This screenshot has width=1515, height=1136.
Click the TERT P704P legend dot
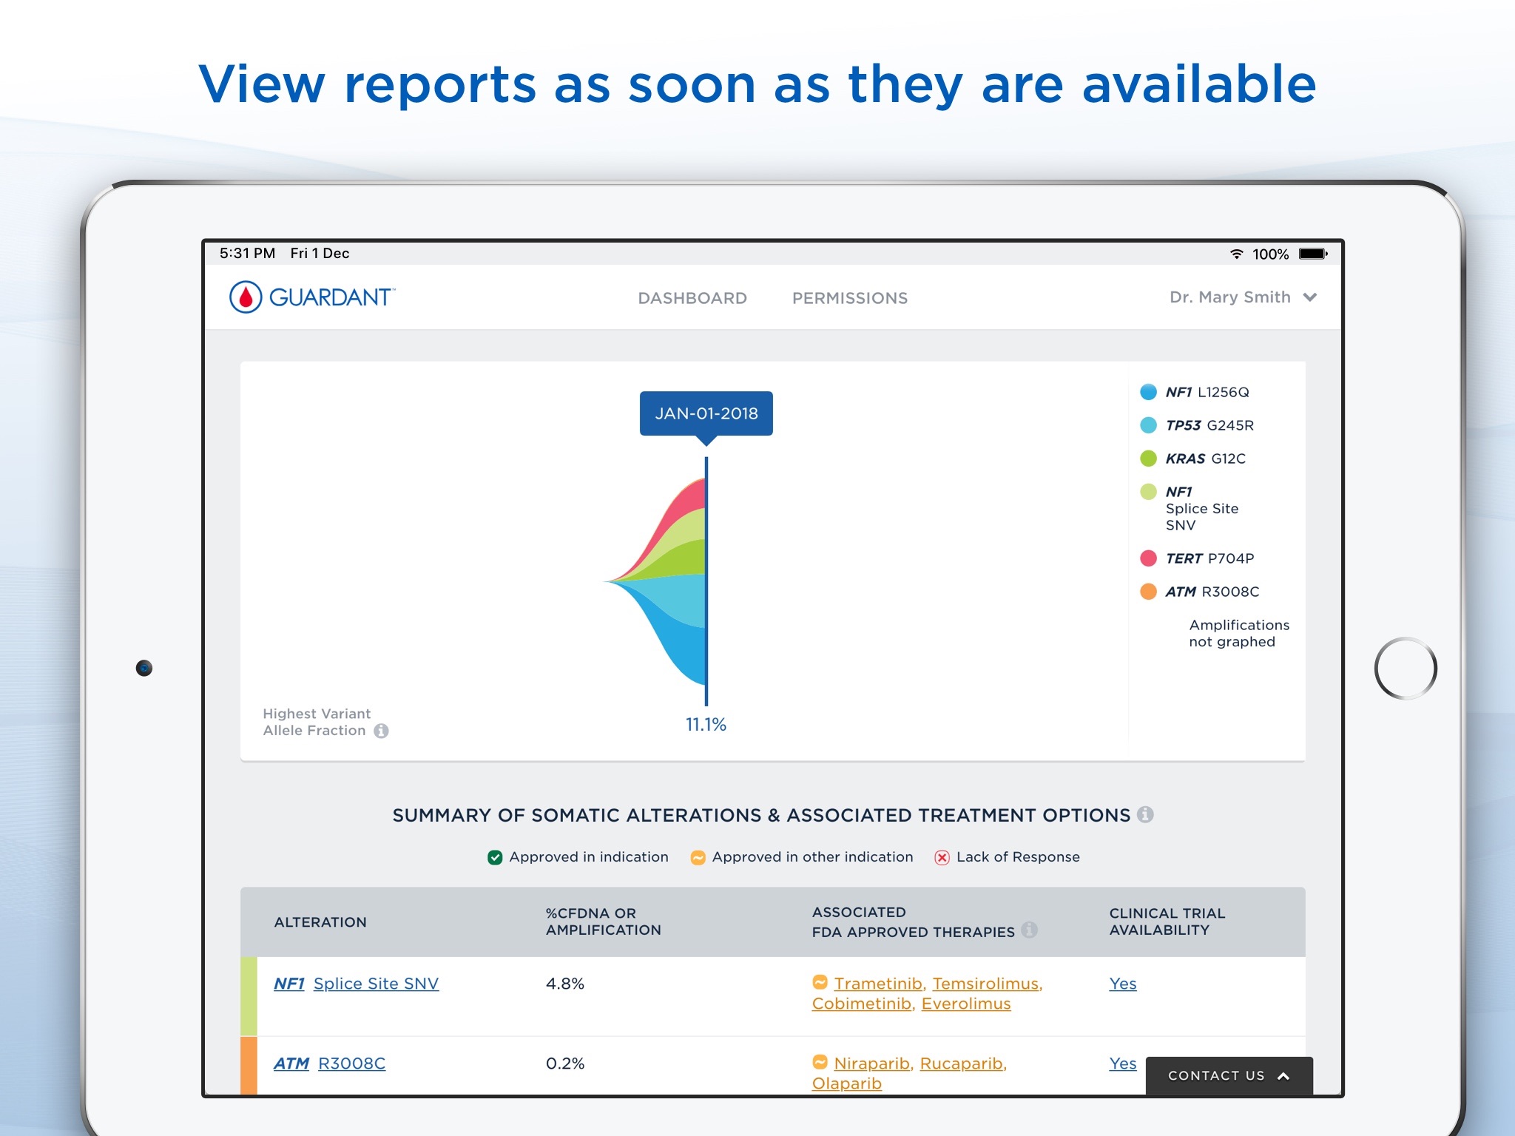point(1148,558)
